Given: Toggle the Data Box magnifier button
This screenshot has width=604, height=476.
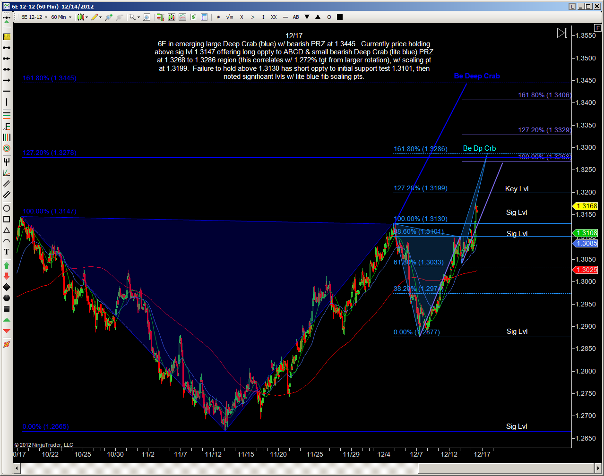Looking at the screenshot, I should tap(147, 17).
